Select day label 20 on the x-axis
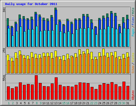136x106 pixels. (84, 103)
